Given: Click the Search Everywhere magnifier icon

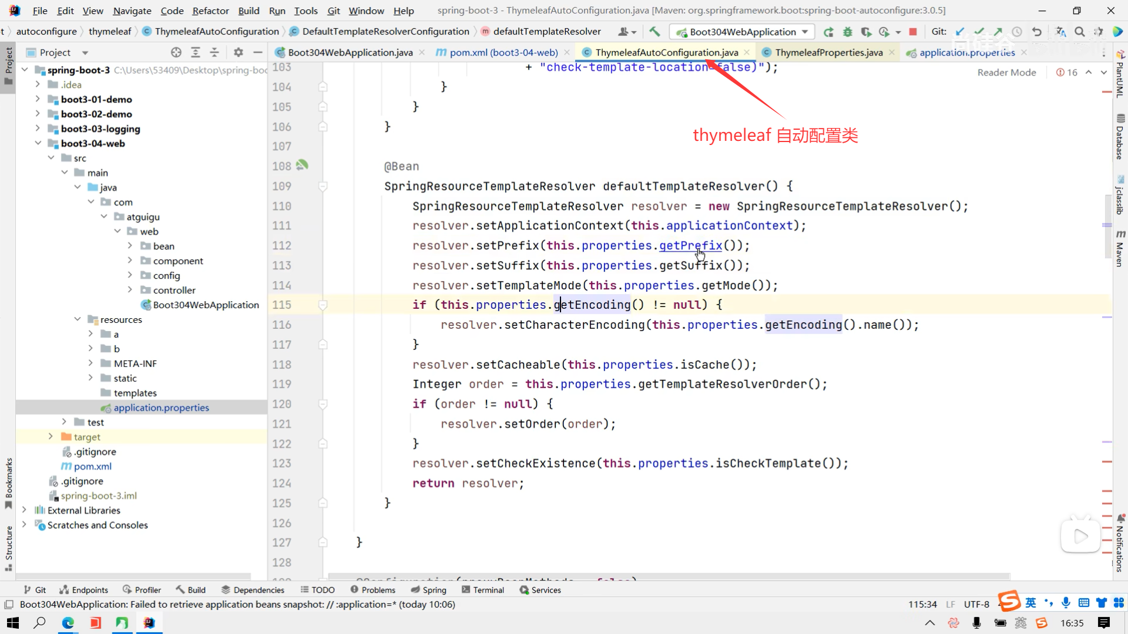Looking at the screenshot, I should (x=1080, y=32).
